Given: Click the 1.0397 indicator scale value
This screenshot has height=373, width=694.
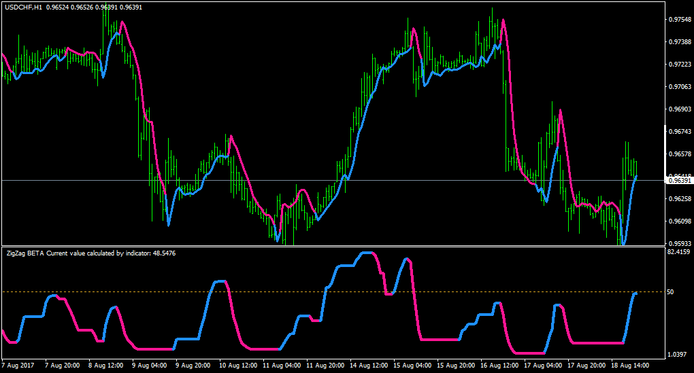Looking at the screenshot, I should (x=677, y=355).
